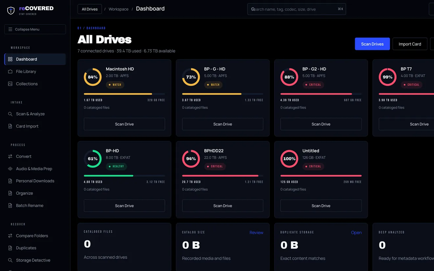434x271 pixels.
Task: Open Duplicates in the Recover group
Action: [35, 248]
